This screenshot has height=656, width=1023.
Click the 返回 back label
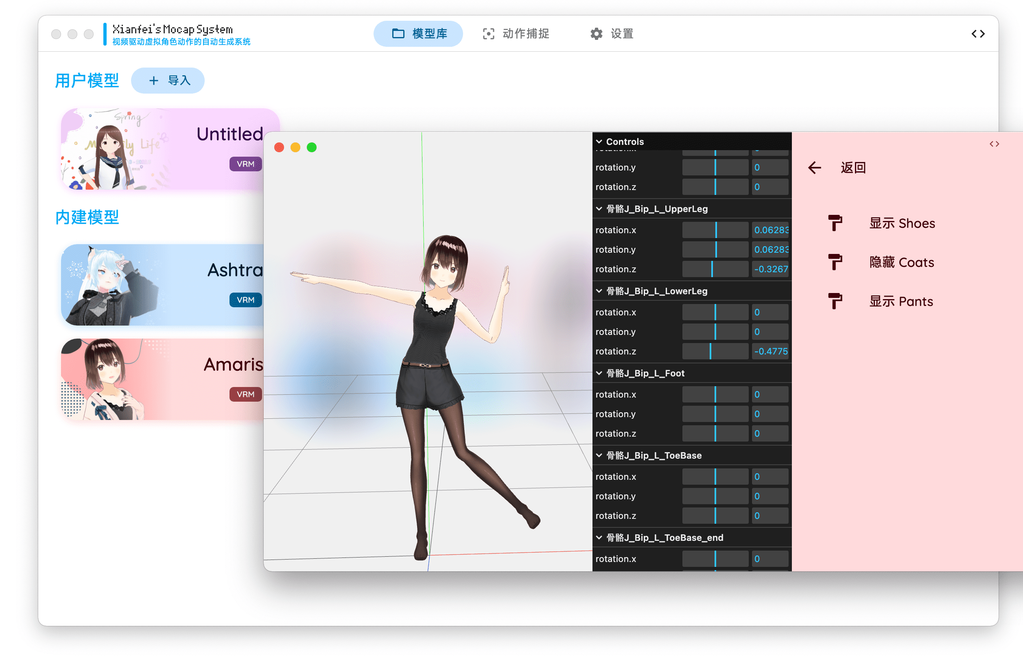pos(853,167)
